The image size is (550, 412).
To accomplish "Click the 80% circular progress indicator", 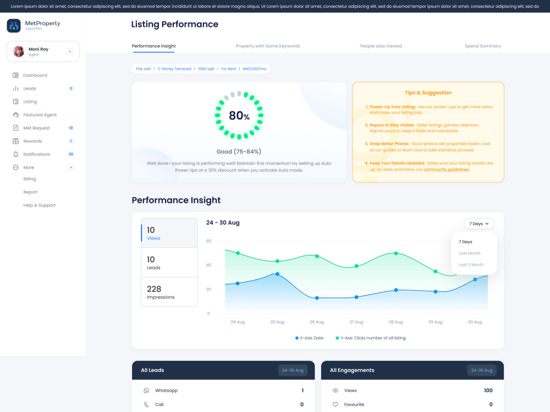I will pos(239,115).
